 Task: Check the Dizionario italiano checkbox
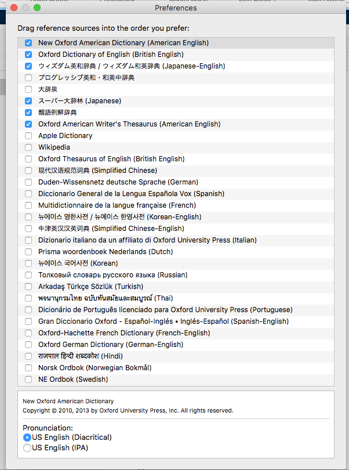(28, 240)
